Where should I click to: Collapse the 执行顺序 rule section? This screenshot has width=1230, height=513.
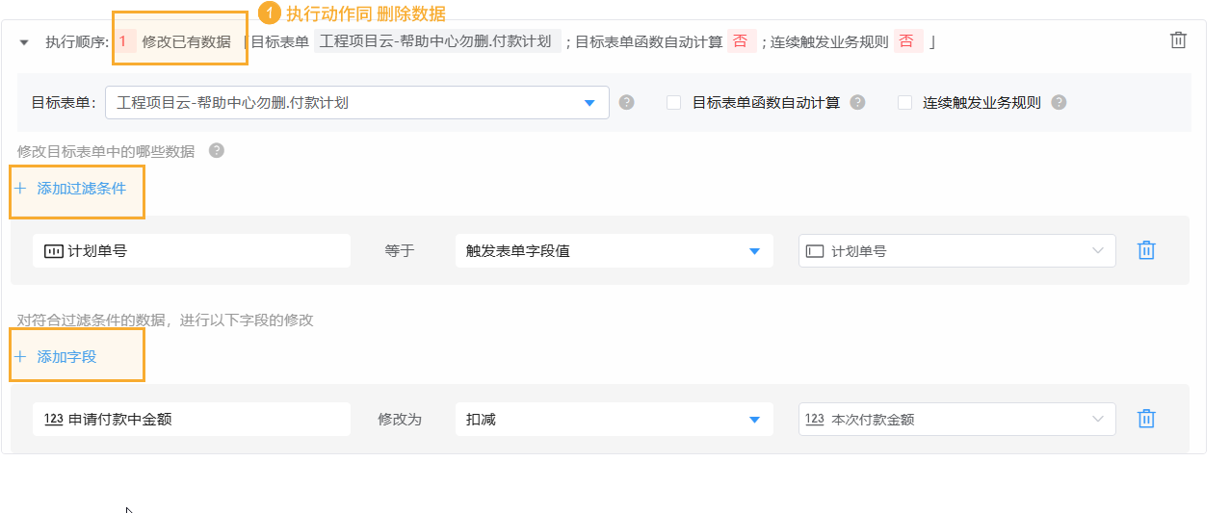coord(24,42)
